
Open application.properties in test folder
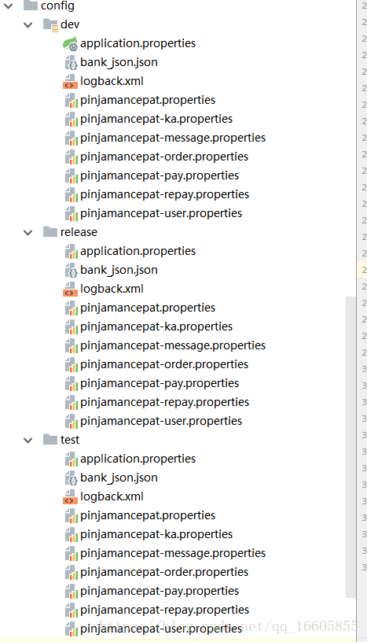138,459
